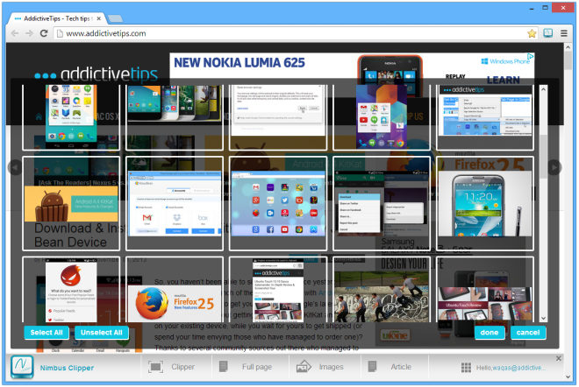Cancel the image selection

point(528,333)
